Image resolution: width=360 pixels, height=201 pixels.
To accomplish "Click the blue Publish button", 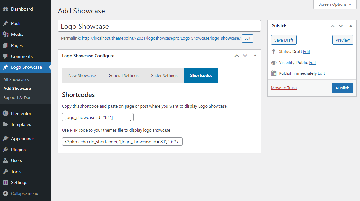I will [x=342, y=88].
